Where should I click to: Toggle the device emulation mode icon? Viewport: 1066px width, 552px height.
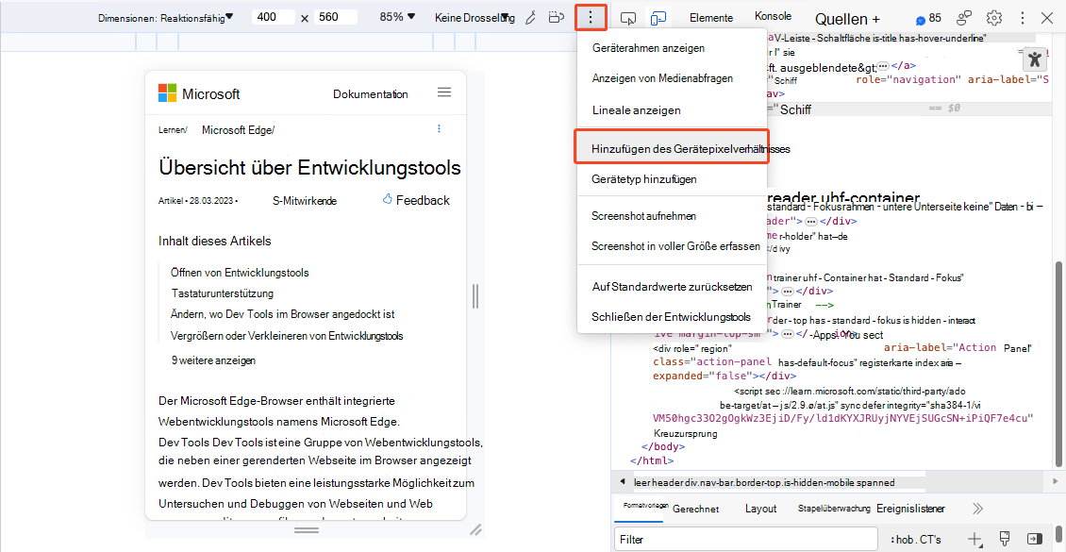(660, 17)
